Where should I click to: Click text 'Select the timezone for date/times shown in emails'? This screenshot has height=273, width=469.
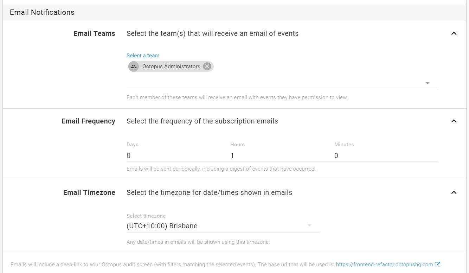click(210, 192)
